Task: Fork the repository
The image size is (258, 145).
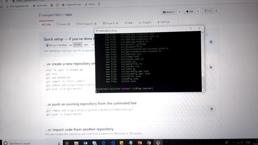Action: [208, 11]
